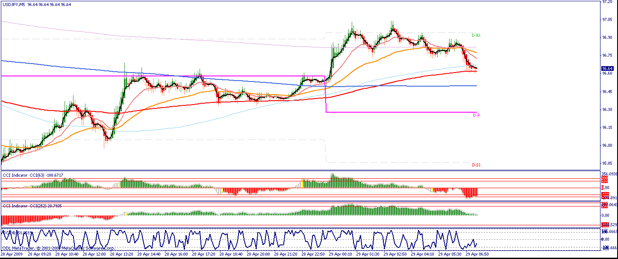Click the 28 Apr 18:40 time label
This screenshot has width=618, height=259.
(231, 254)
